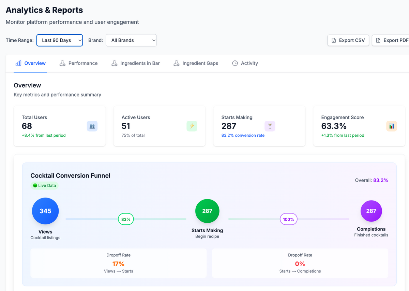Image resolution: width=409 pixels, height=291 pixels.
Task: Click the Total Users people icon
Action: click(x=92, y=126)
